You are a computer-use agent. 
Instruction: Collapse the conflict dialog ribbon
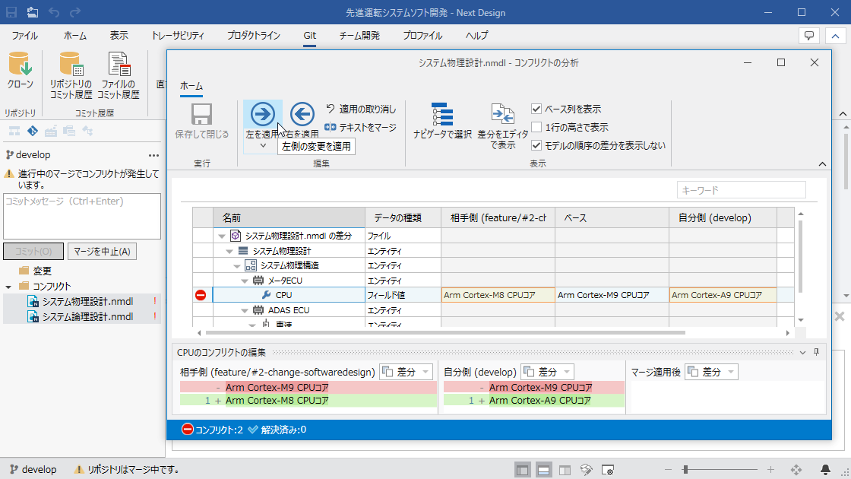tap(822, 164)
